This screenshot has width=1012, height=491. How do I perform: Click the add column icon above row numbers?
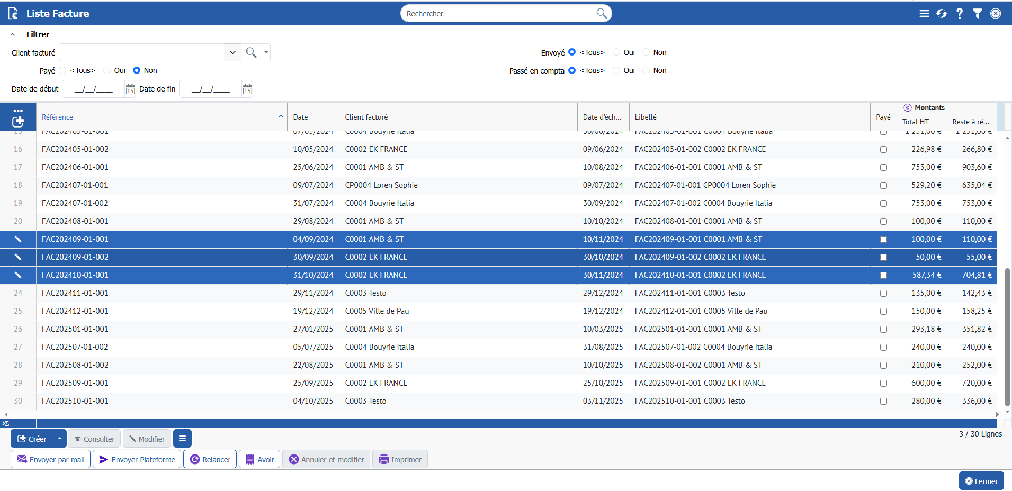point(18,122)
